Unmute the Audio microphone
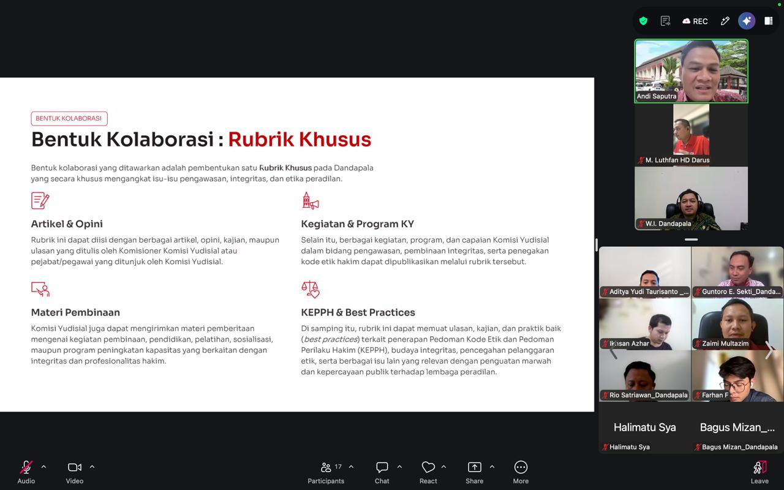 click(x=26, y=472)
